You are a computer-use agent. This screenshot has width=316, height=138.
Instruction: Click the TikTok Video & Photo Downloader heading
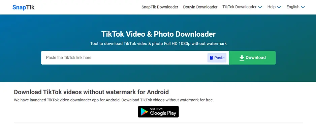tap(158, 34)
